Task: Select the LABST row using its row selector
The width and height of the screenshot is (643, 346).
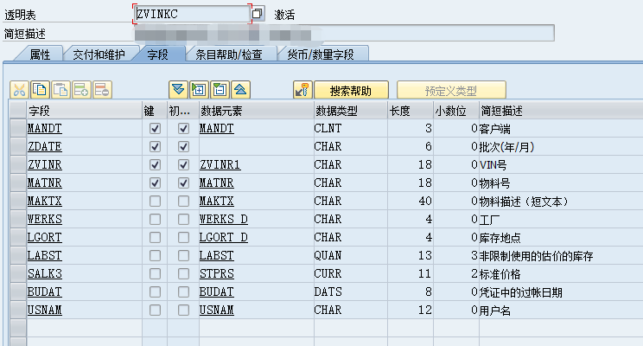Action: tap(18, 255)
